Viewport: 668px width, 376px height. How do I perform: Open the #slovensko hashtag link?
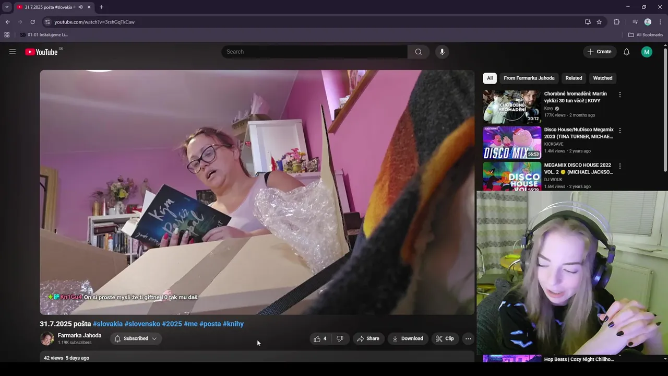coord(142,324)
